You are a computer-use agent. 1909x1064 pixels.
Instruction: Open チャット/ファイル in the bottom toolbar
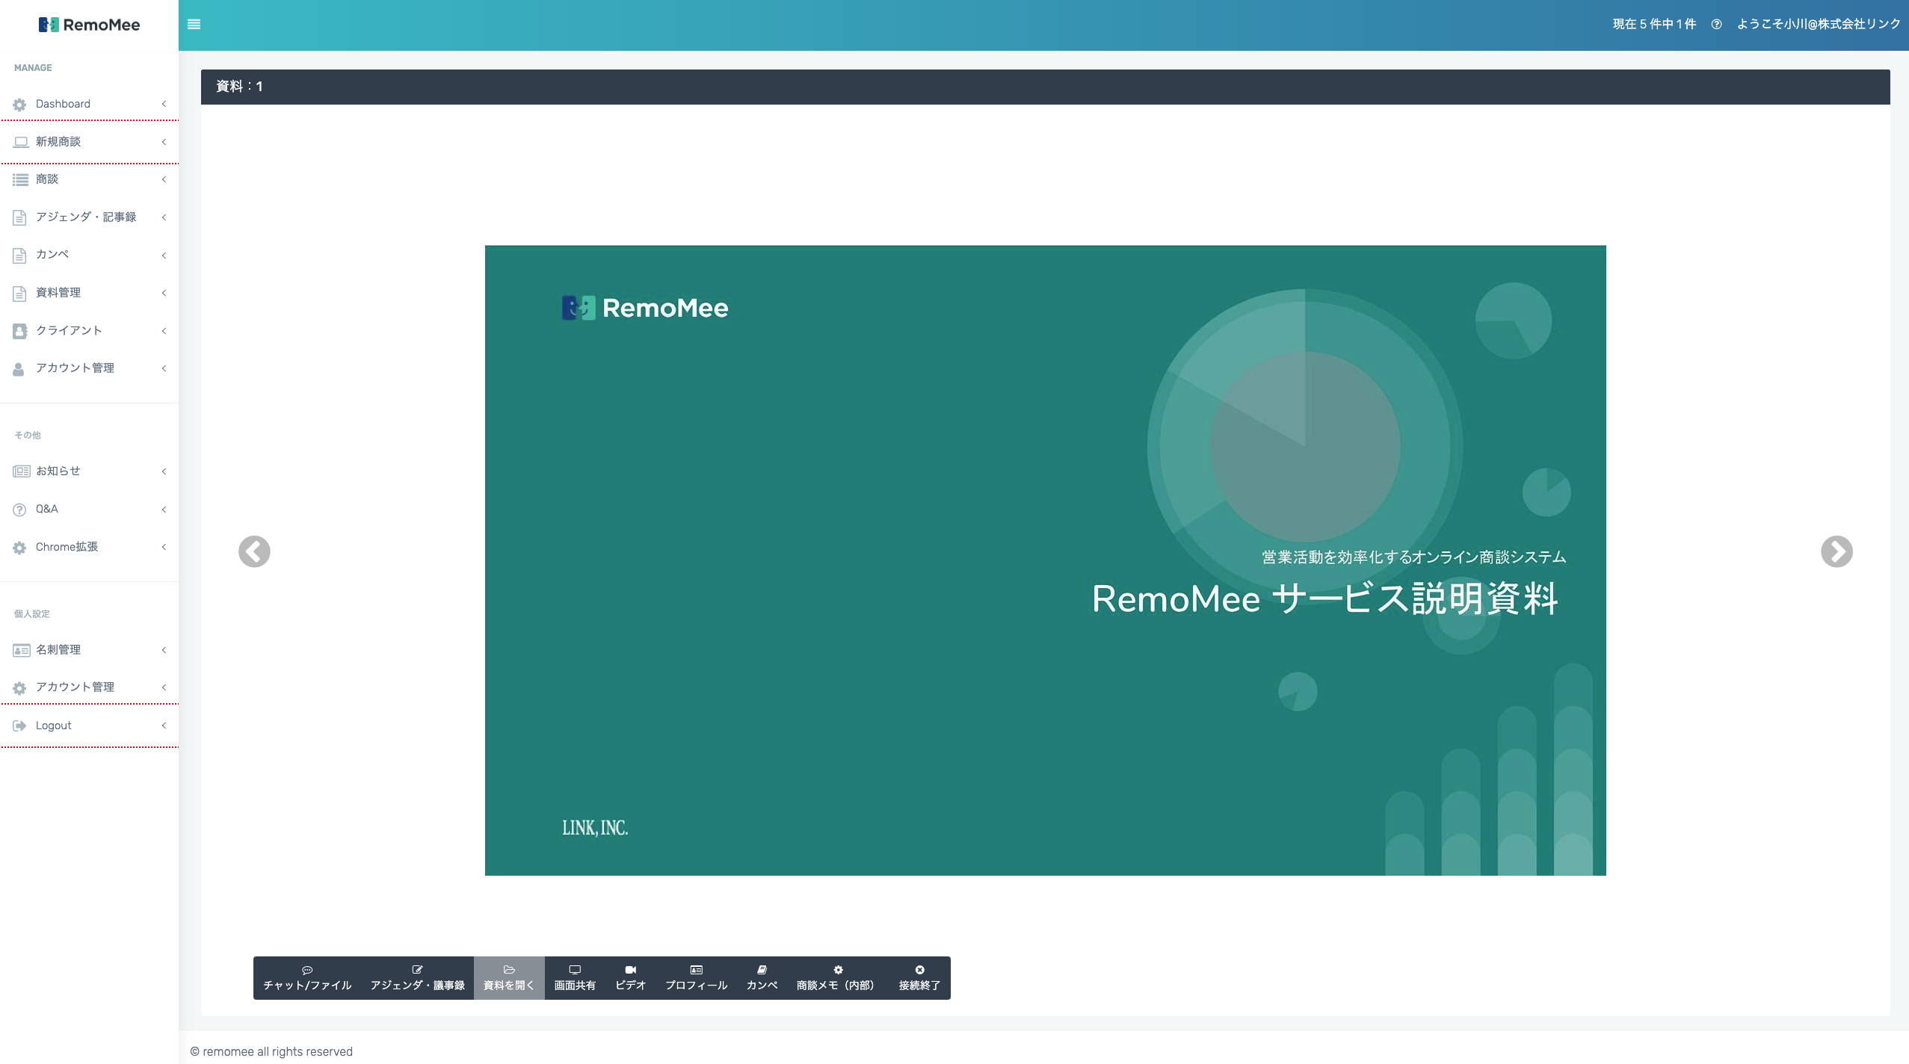pos(307,977)
